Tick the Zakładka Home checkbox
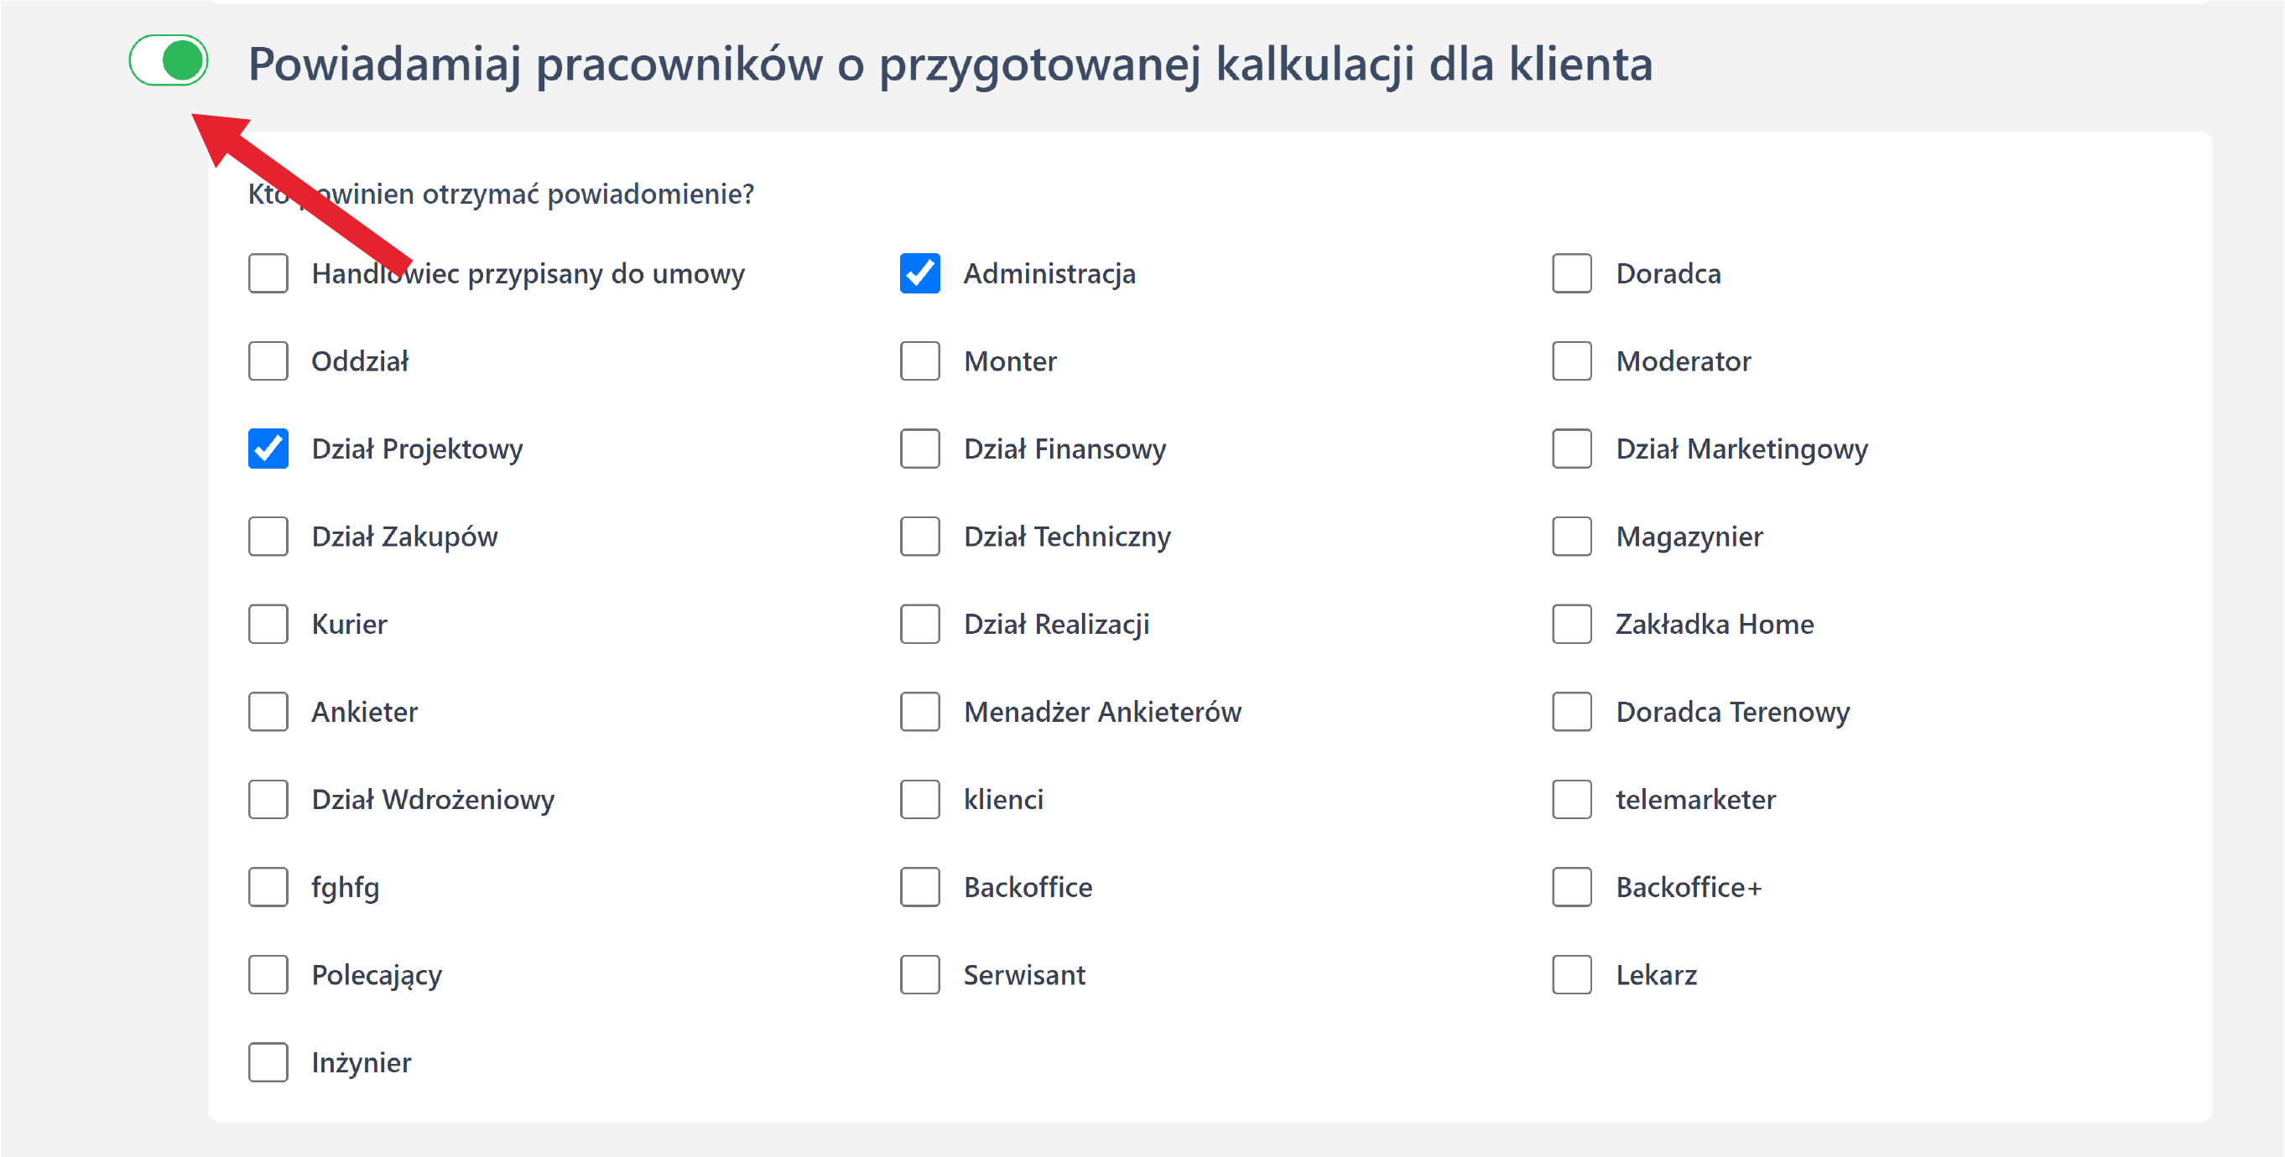The width and height of the screenshot is (2285, 1157). (1572, 624)
